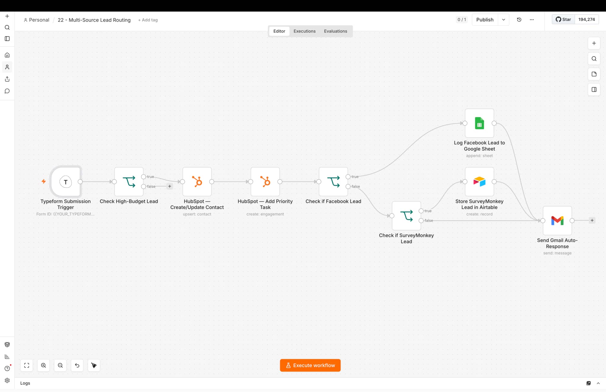606x392 pixels.
Task: Click the search icon in left sidebar
Action: [x=7, y=28]
